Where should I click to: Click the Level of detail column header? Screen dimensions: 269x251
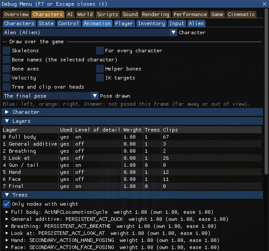click(x=98, y=130)
